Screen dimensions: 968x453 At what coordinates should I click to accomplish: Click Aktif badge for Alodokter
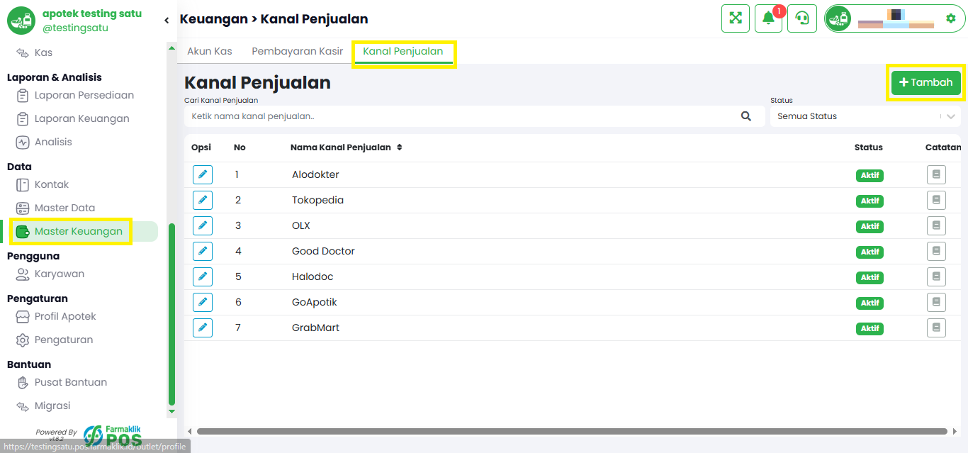click(x=869, y=175)
